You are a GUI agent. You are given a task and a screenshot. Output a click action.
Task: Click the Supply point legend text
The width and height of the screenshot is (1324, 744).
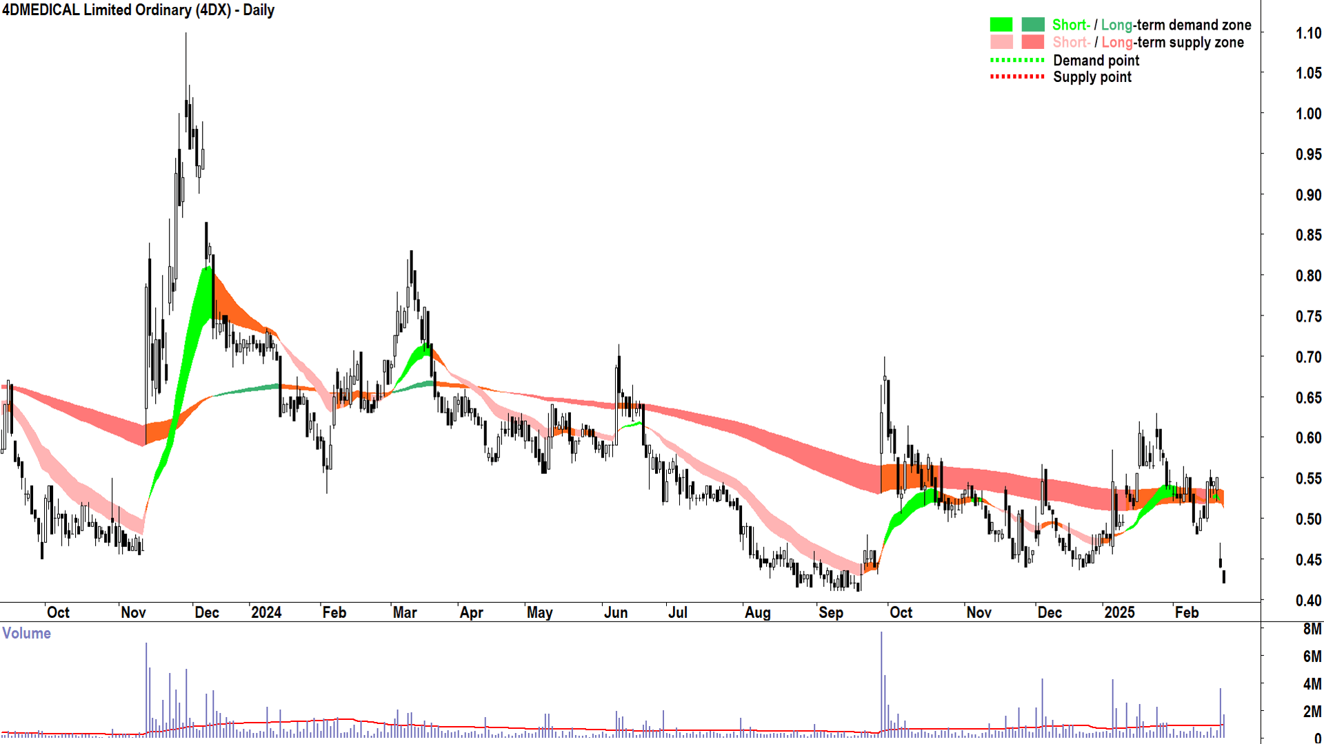tap(1092, 77)
